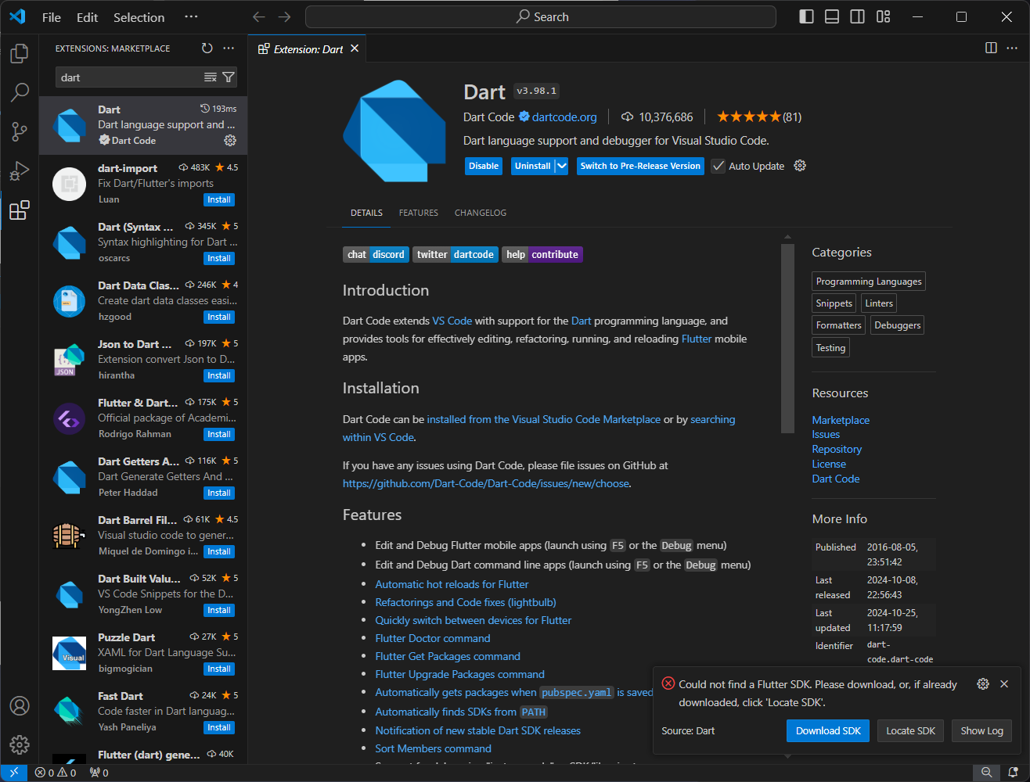Open the Edit menu
The image size is (1030, 782).
click(88, 17)
